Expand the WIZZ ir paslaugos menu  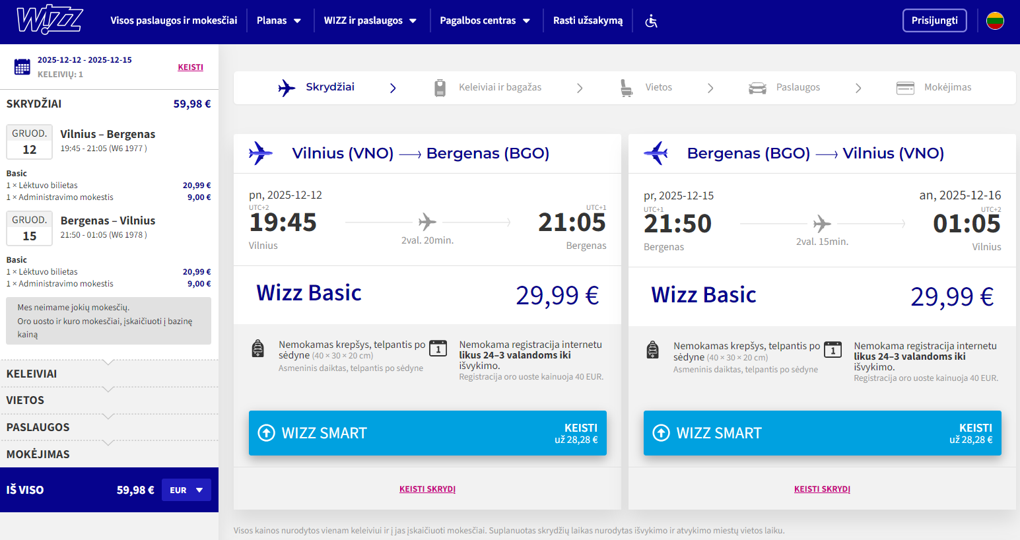click(x=370, y=20)
